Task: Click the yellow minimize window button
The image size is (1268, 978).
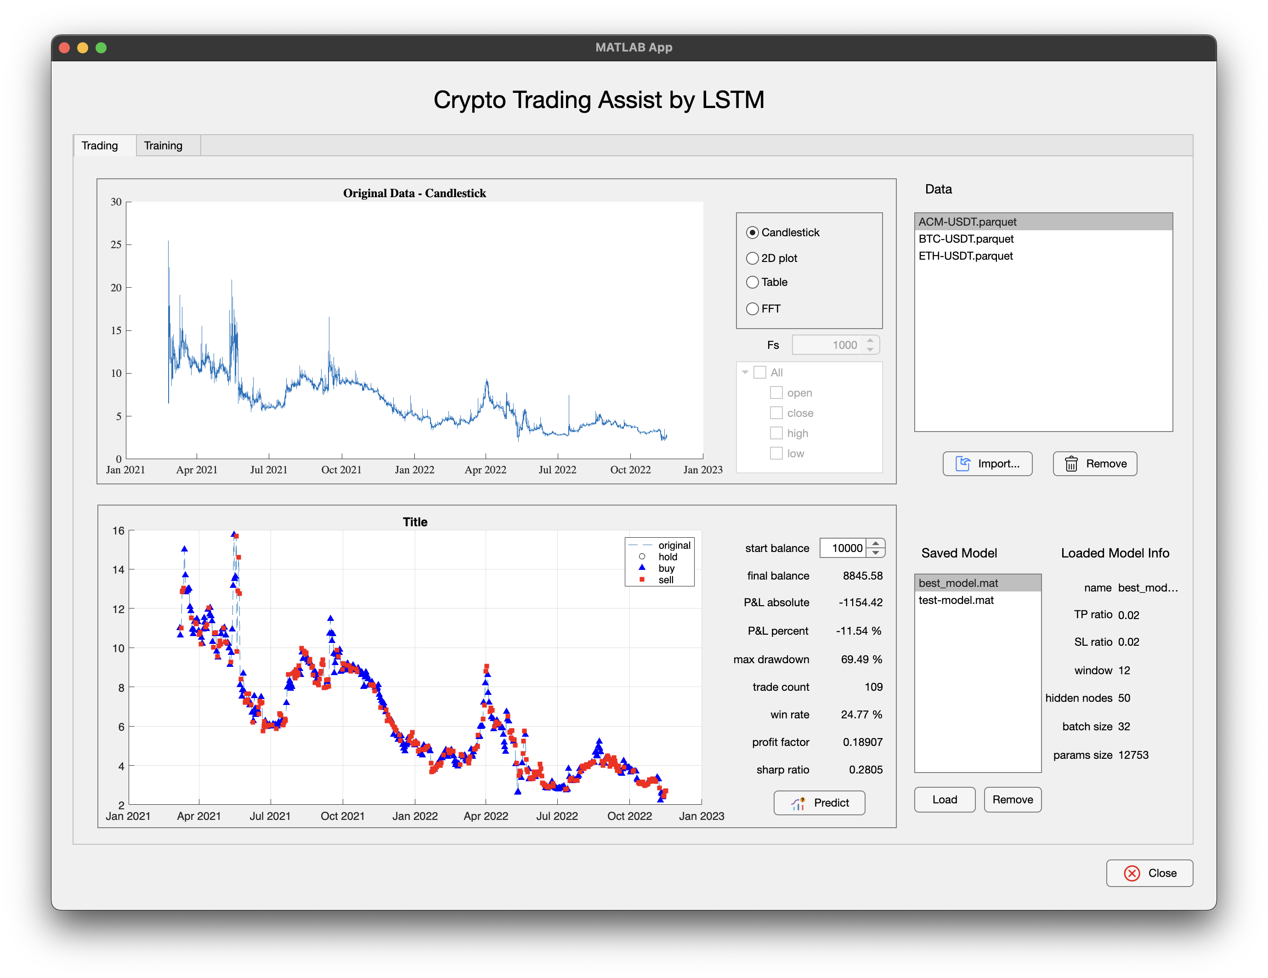Action: coord(82,48)
